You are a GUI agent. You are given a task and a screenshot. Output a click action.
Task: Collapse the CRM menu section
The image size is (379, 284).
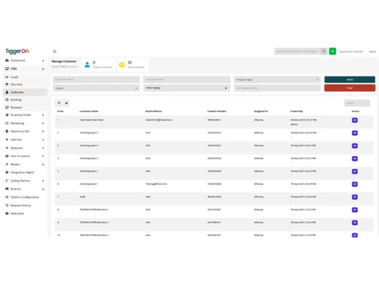click(x=43, y=69)
